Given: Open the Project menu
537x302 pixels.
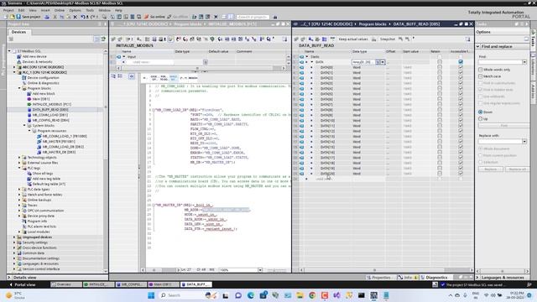Looking at the screenshot, I should coord(8,10).
